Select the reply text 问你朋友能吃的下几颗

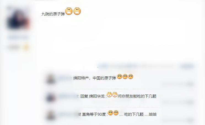click(137, 96)
